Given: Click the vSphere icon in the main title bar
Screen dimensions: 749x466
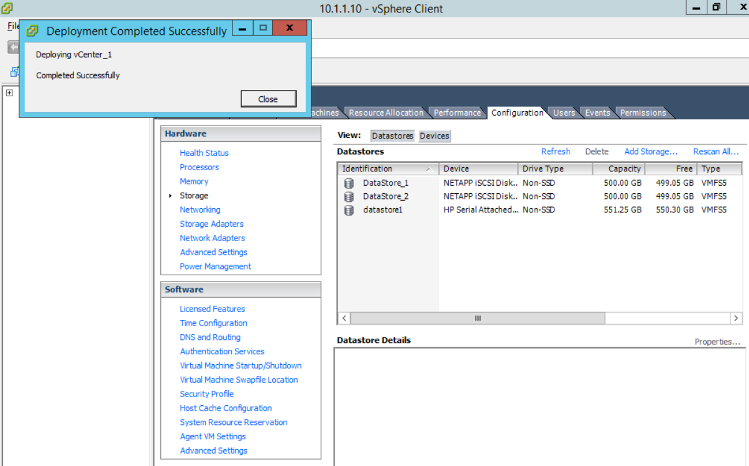Looking at the screenshot, I should point(7,9).
